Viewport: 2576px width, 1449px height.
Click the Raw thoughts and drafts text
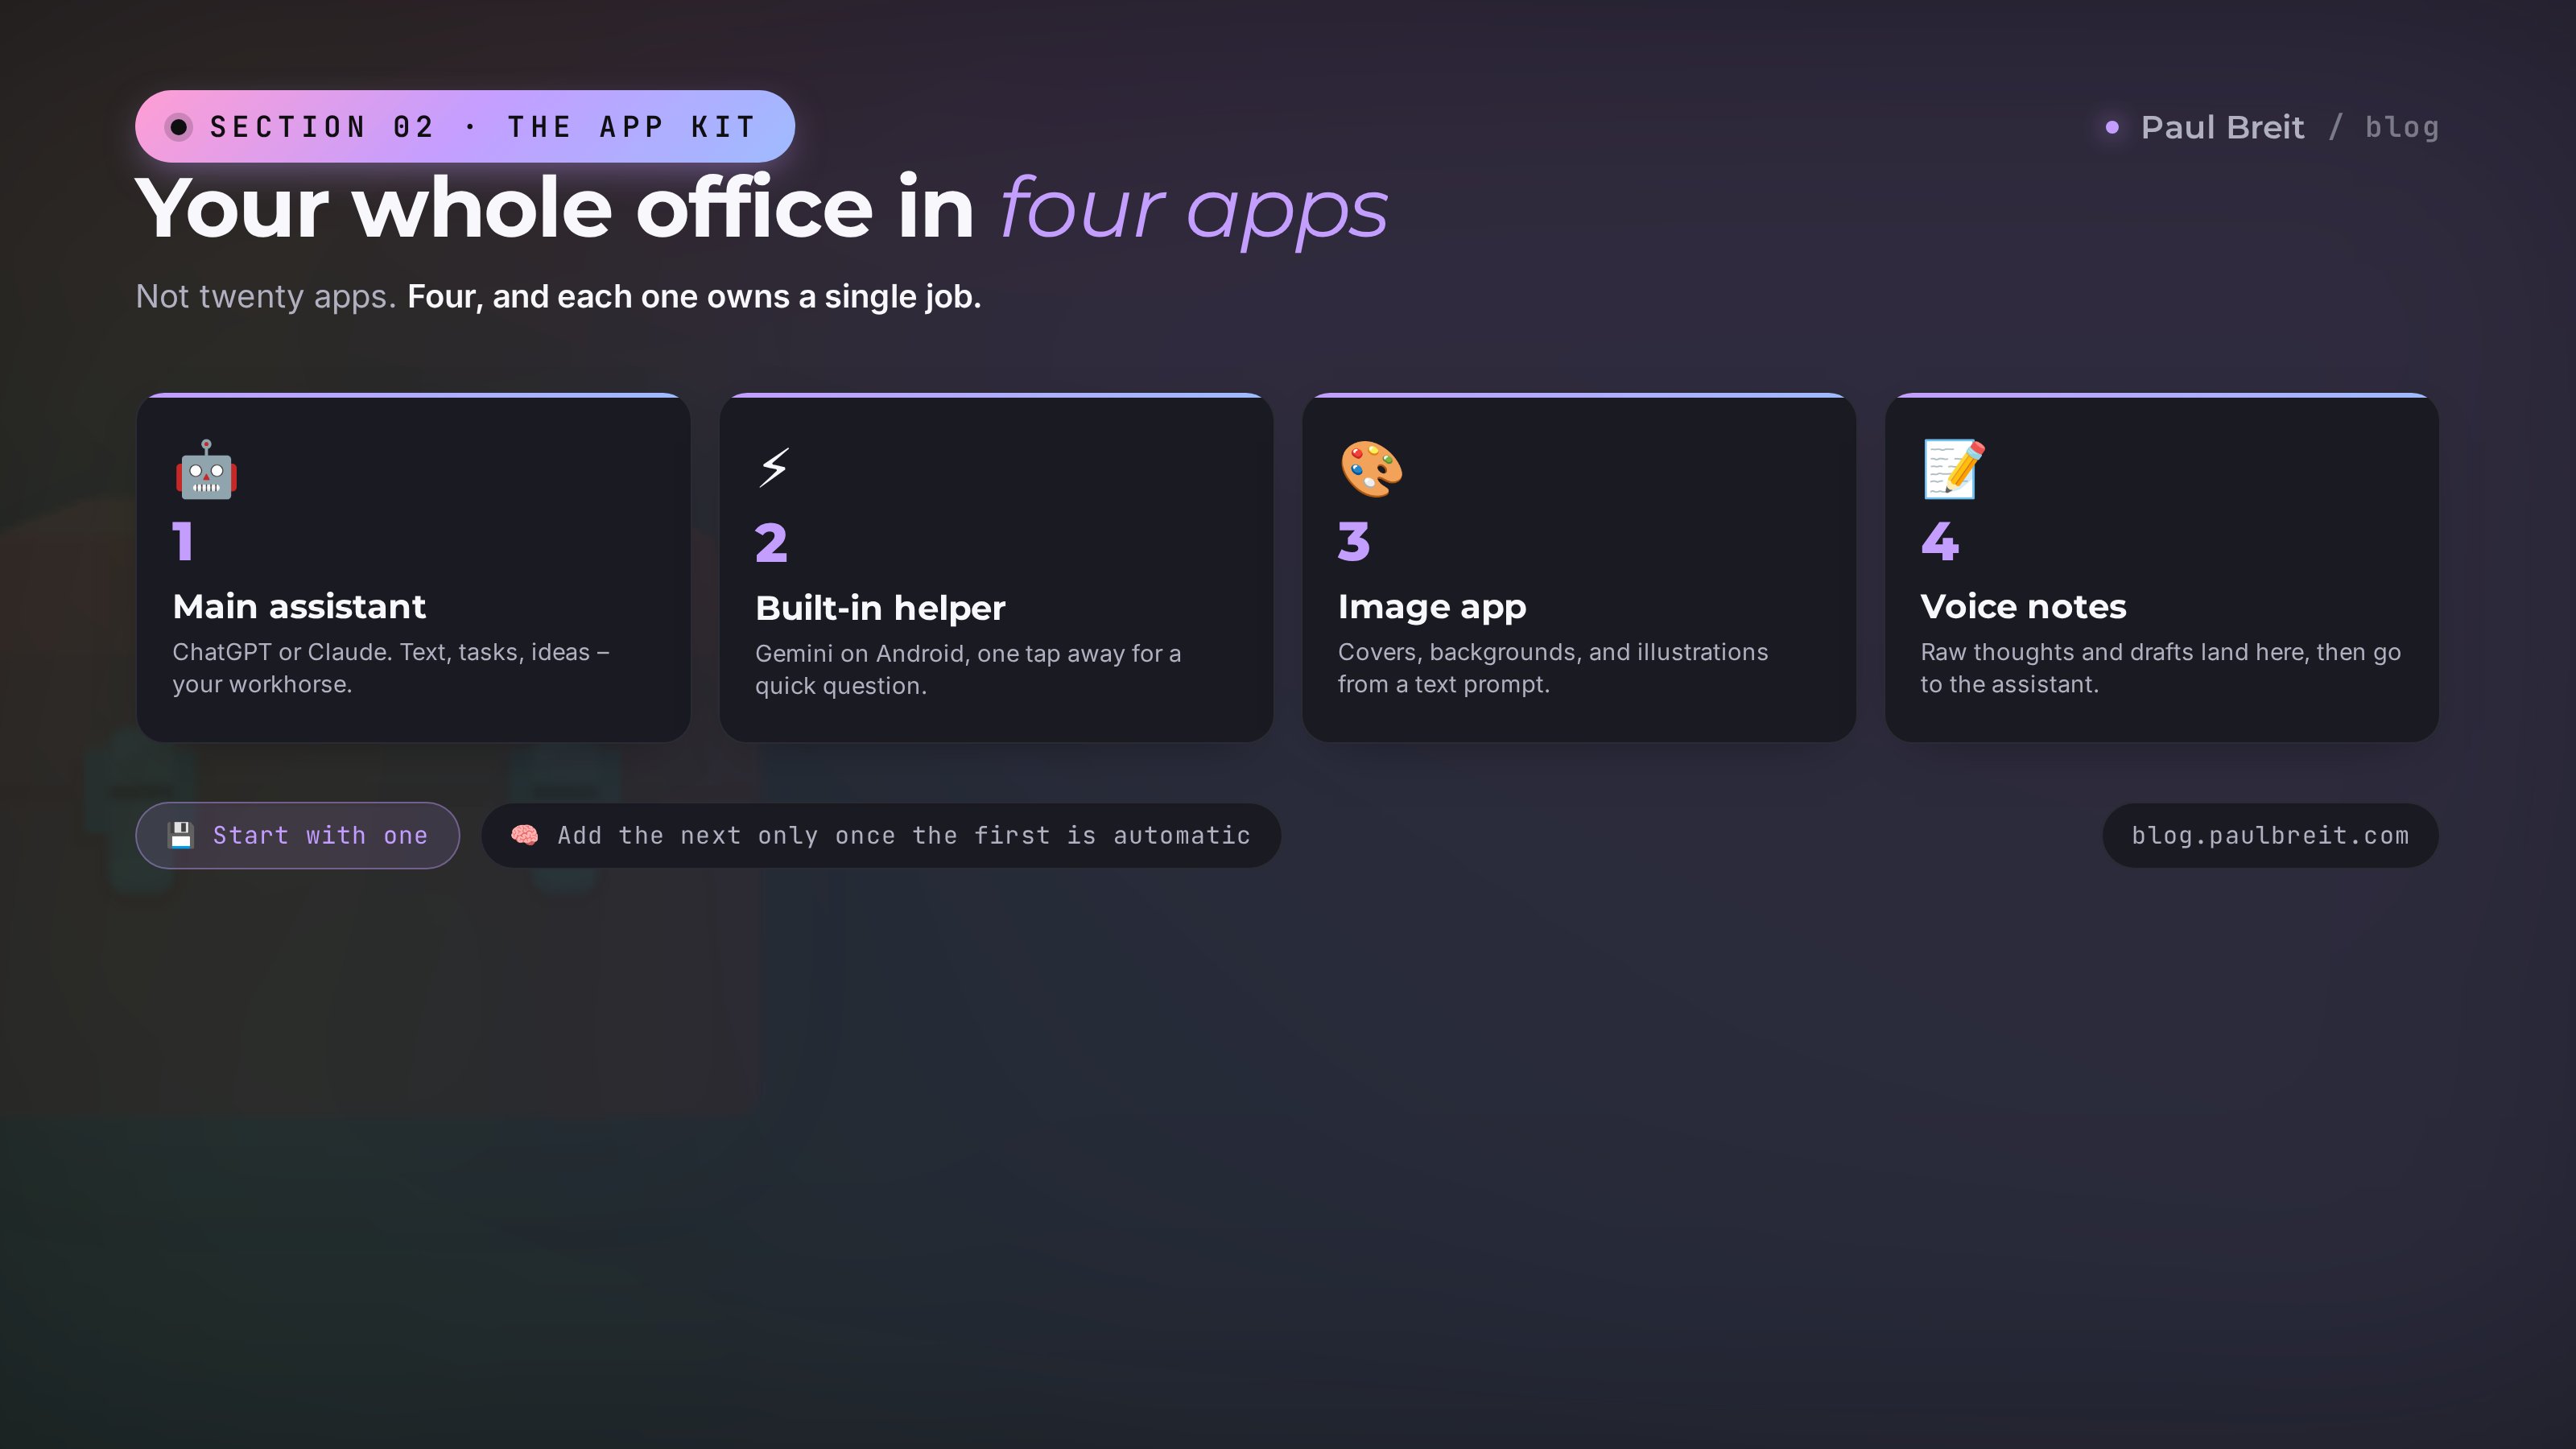coord(2160,668)
